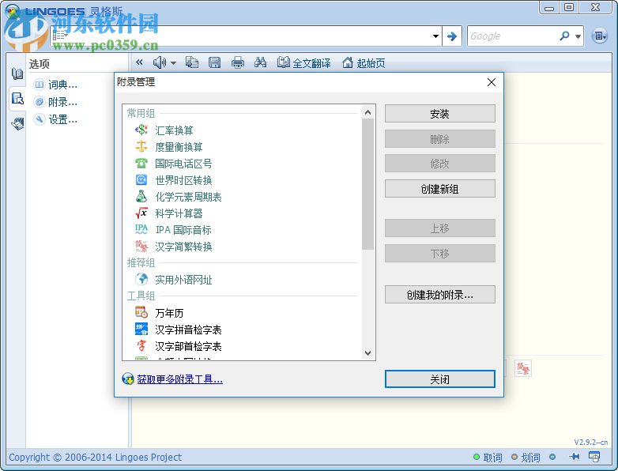
Task: Open search engine dropdown arrow
Action: [578, 36]
